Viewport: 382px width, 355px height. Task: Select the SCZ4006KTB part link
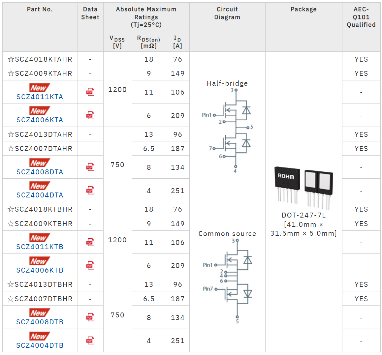click(x=40, y=270)
